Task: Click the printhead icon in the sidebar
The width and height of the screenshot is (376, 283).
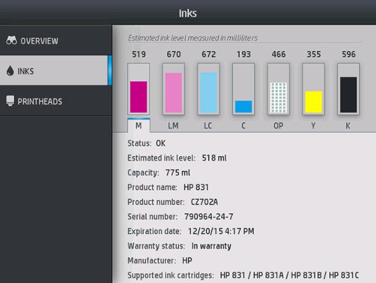Action: [10, 101]
